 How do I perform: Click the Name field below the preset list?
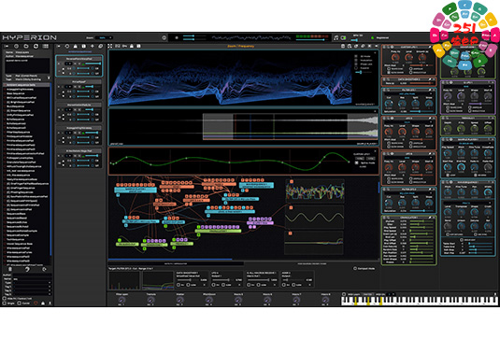click(x=32, y=279)
